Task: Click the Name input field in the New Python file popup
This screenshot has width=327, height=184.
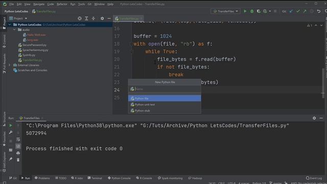Action: click(x=165, y=89)
